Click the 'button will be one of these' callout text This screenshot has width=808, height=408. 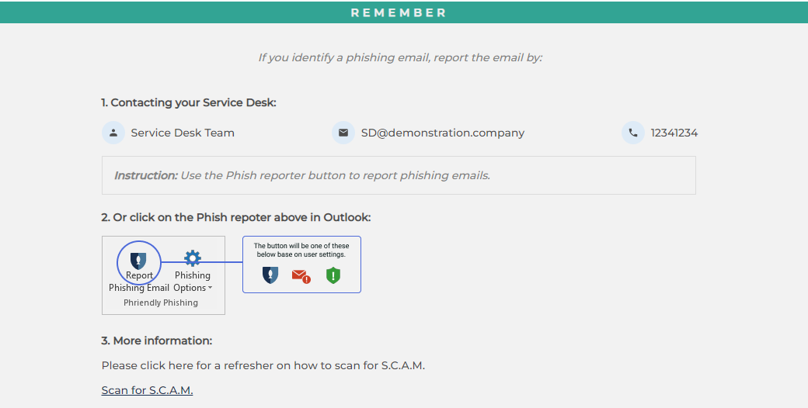point(301,250)
